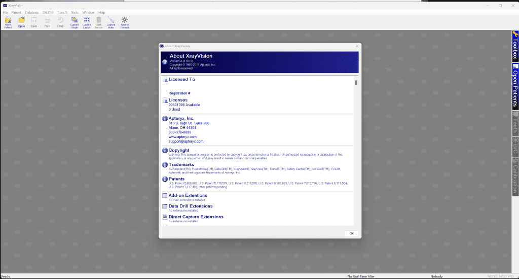Open the DICOM menu
This screenshot has width=519, height=279.
coord(48,12)
